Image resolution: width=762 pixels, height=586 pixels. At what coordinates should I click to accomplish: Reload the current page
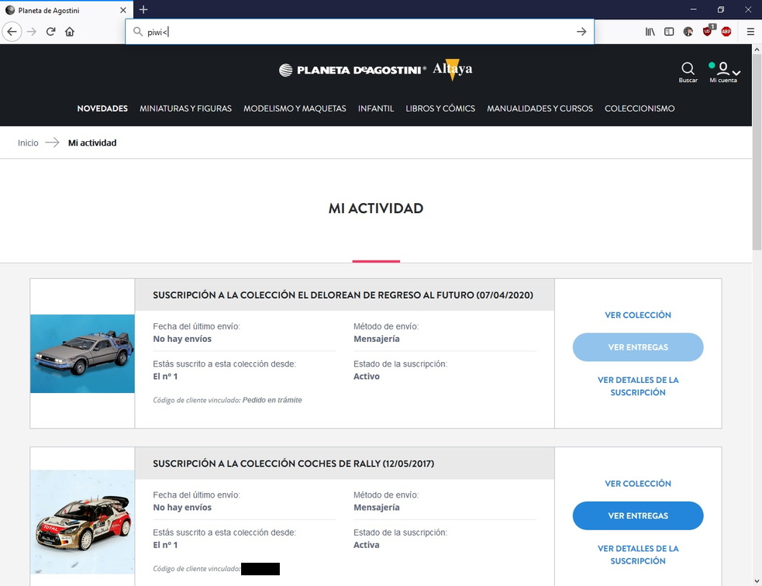[50, 32]
